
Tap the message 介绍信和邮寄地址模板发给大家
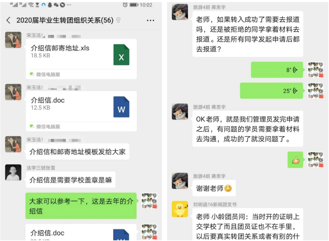(78, 152)
